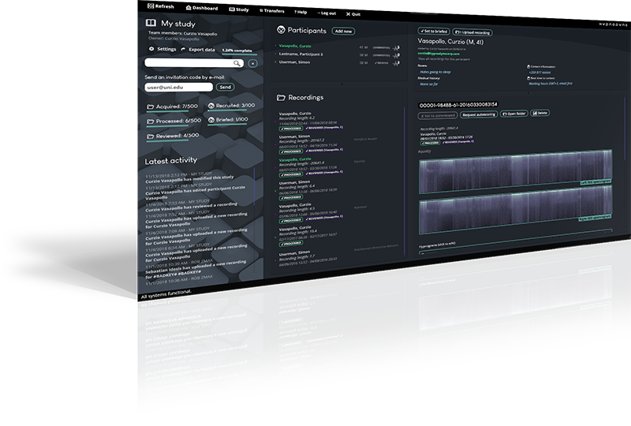Open study Settings gear
This screenshot has height=426, width=631.
150,49
